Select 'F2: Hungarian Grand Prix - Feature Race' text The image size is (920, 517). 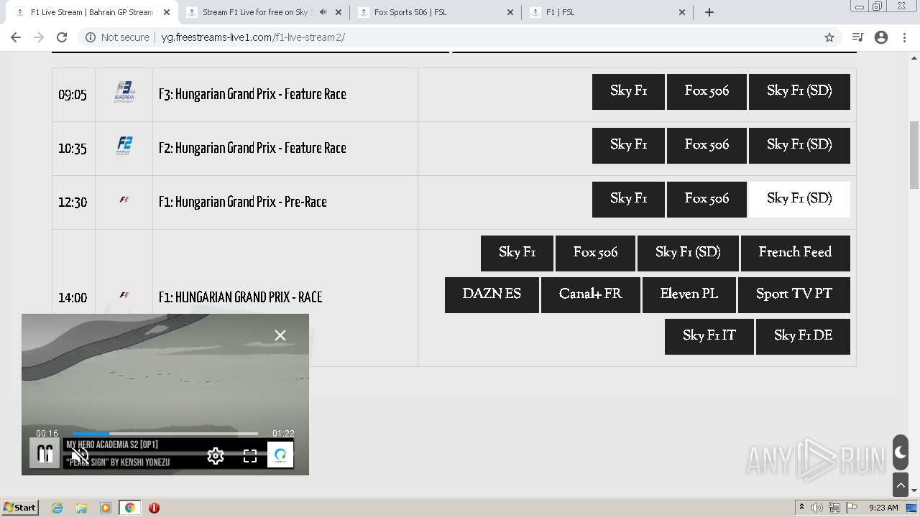(x=252, y=148)
